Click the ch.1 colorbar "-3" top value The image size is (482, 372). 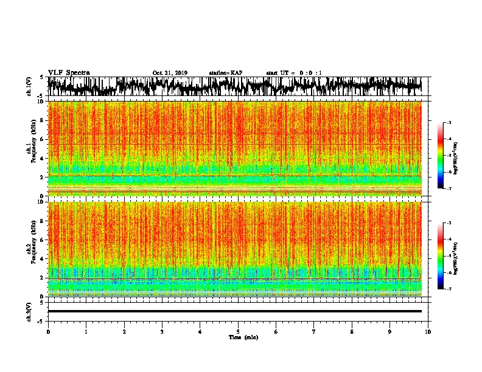(449, 122)
